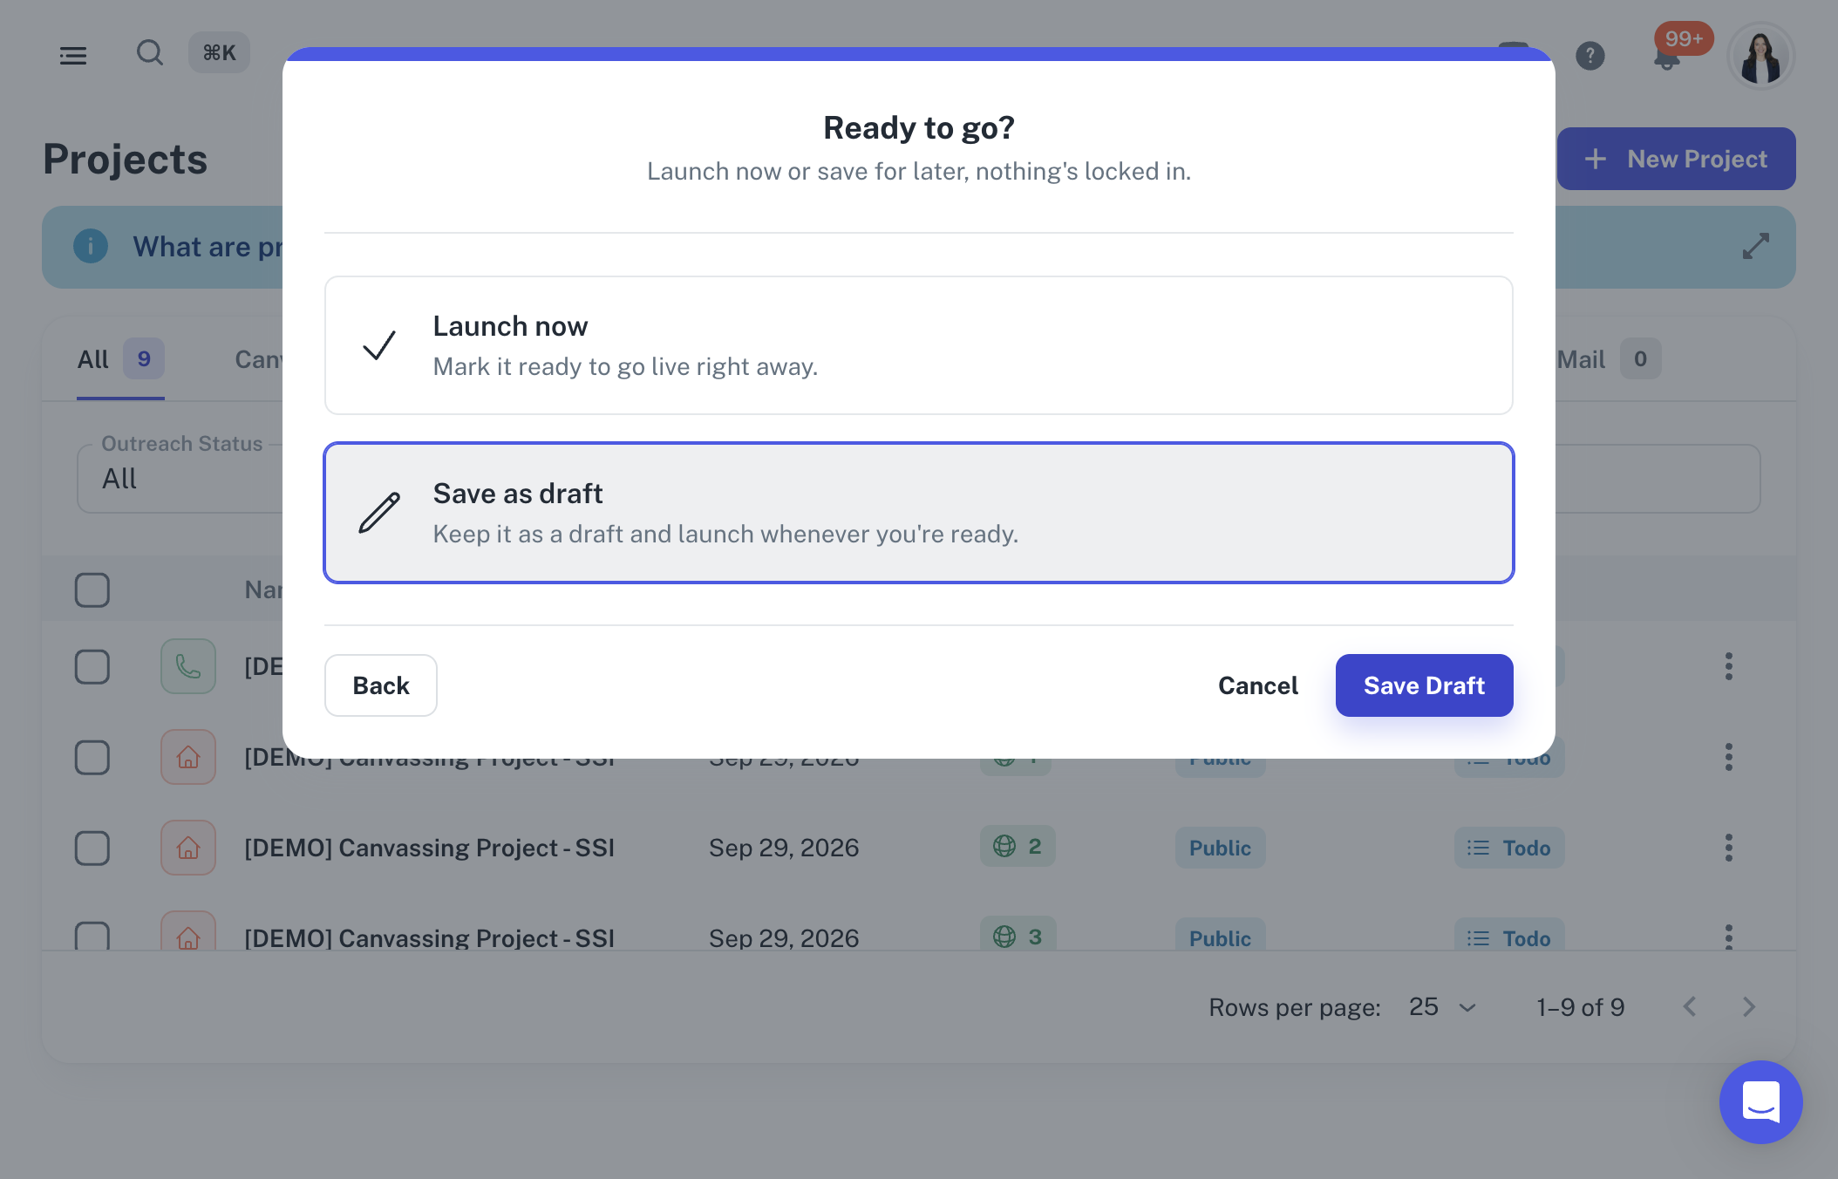
Task: Click the pencil icon on Save as draft
Action: [379, 513]
